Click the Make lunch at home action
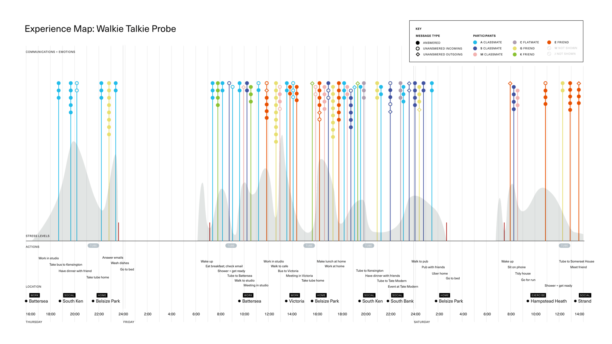The image size is (612, 344). point(331,262)
